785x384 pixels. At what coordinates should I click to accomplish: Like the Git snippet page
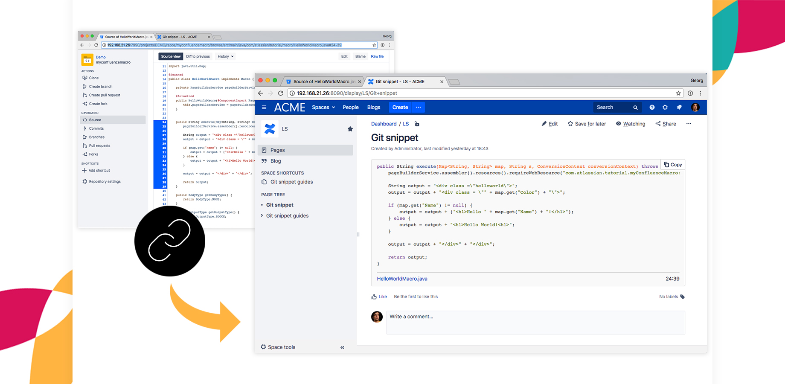click(x=379, y=297)
